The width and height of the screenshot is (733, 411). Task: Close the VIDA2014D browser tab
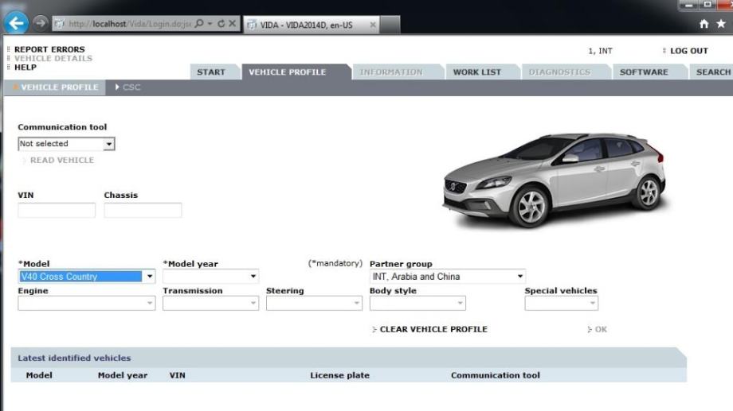tap(373, 25)
